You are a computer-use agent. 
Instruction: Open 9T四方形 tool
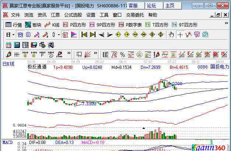(x=185, y=25)
